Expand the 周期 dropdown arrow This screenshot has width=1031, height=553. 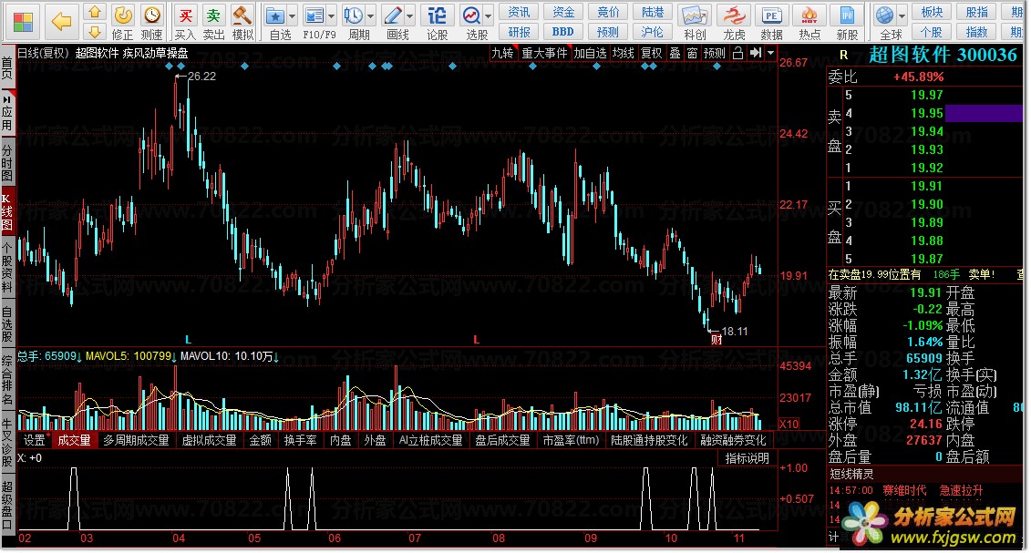click(x=371, y=15)
